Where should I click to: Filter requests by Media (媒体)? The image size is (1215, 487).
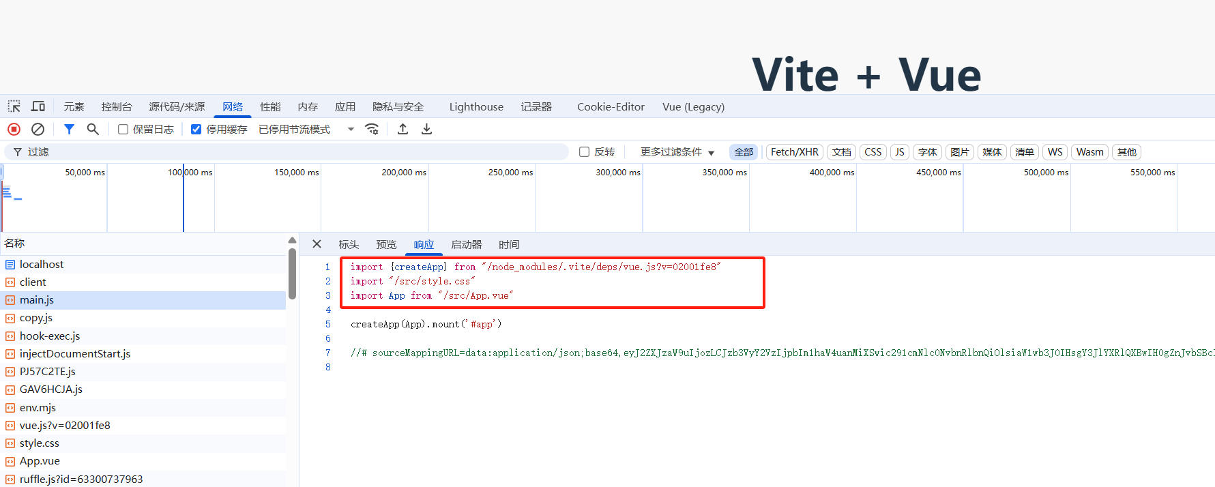[992, 152]
